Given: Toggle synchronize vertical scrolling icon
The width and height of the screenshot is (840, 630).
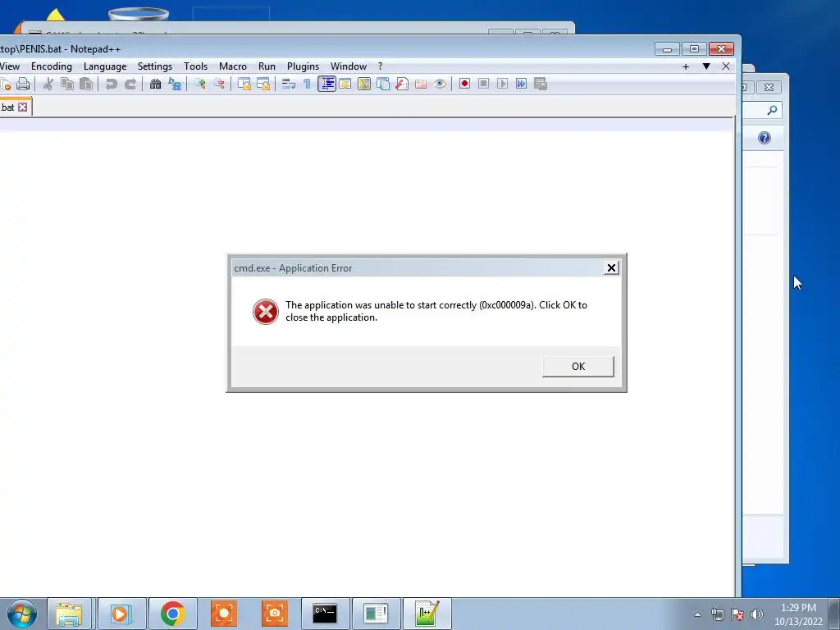Looking at the screenshot, I should 244,84.
